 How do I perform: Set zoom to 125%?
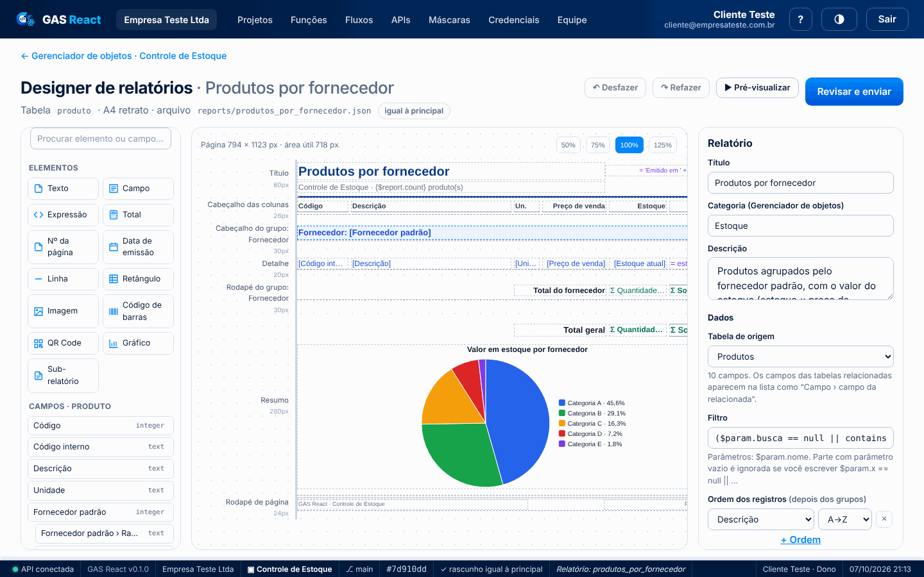[662, 145]
